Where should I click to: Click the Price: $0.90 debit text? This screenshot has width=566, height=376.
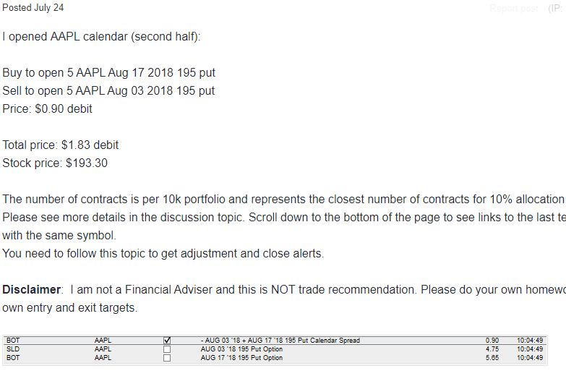tap(47, 108)
